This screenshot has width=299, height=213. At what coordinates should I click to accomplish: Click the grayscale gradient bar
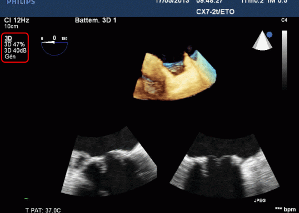click(285, 60)
